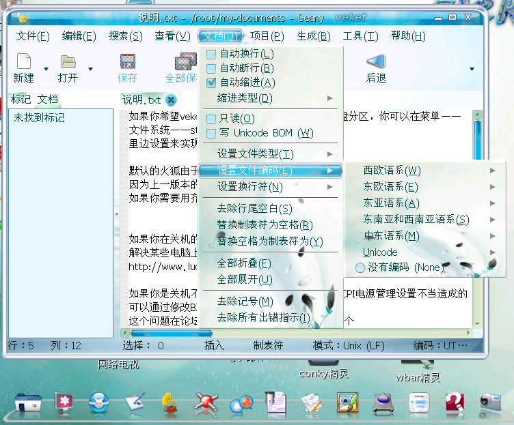This screenshot has height=425, width=514.
Task: Expand 东亚语系(A) encoding submenu
Action: [425, 203]
